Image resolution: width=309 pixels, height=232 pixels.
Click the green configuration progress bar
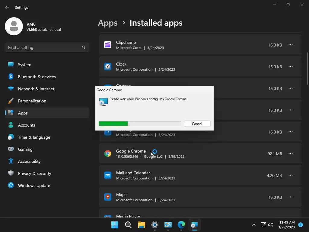(140, 124)
